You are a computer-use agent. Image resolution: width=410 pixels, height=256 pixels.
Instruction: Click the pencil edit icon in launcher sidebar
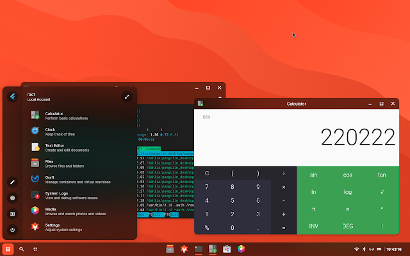click(12, 182)
